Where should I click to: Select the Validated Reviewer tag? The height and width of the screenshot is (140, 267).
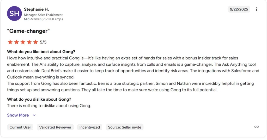coord(55,127)
